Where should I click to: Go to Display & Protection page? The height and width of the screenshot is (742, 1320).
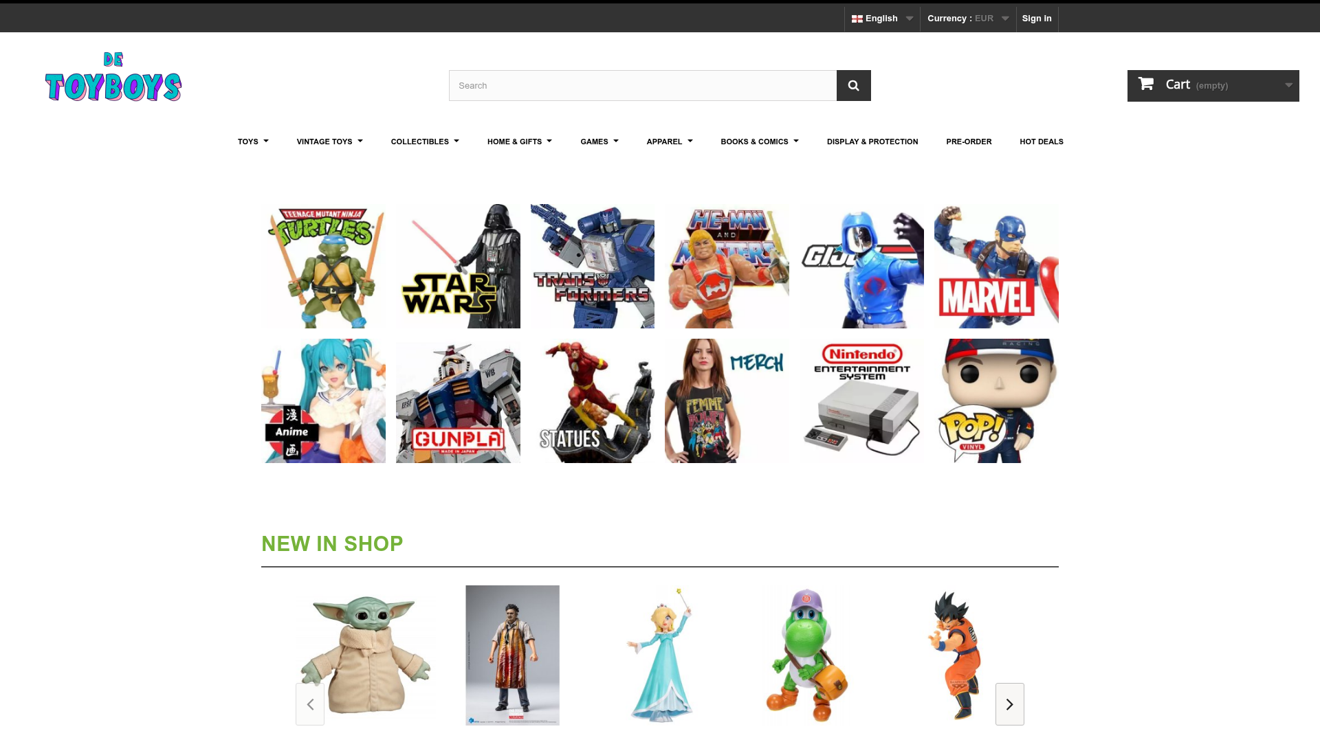872,142
